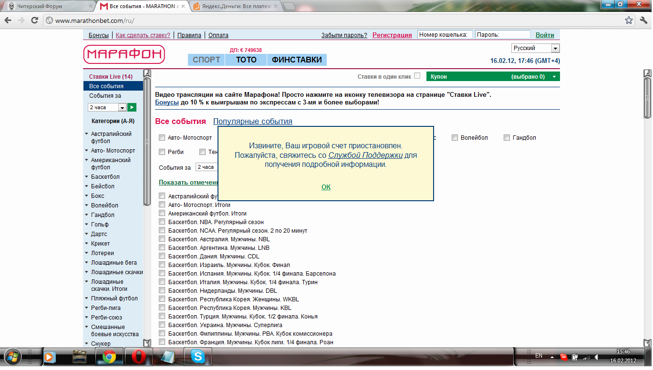Image resolution: width=653 pixels, height=370 pixels.
Task: Check the Авто- Мотоспорт filter checkbox
Action: tap(162, 138)
